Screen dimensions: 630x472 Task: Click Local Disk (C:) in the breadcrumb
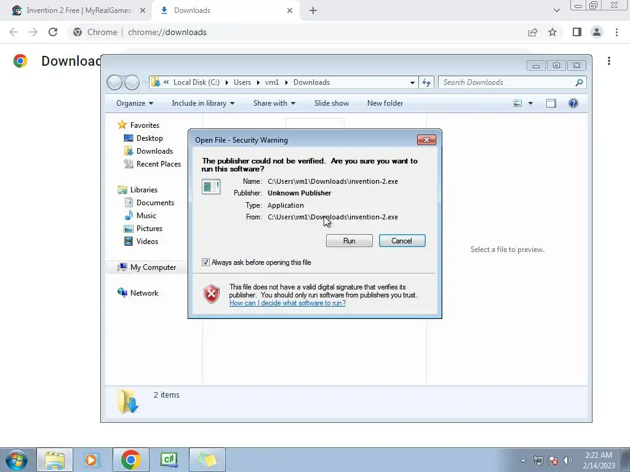tap(196, 82)
